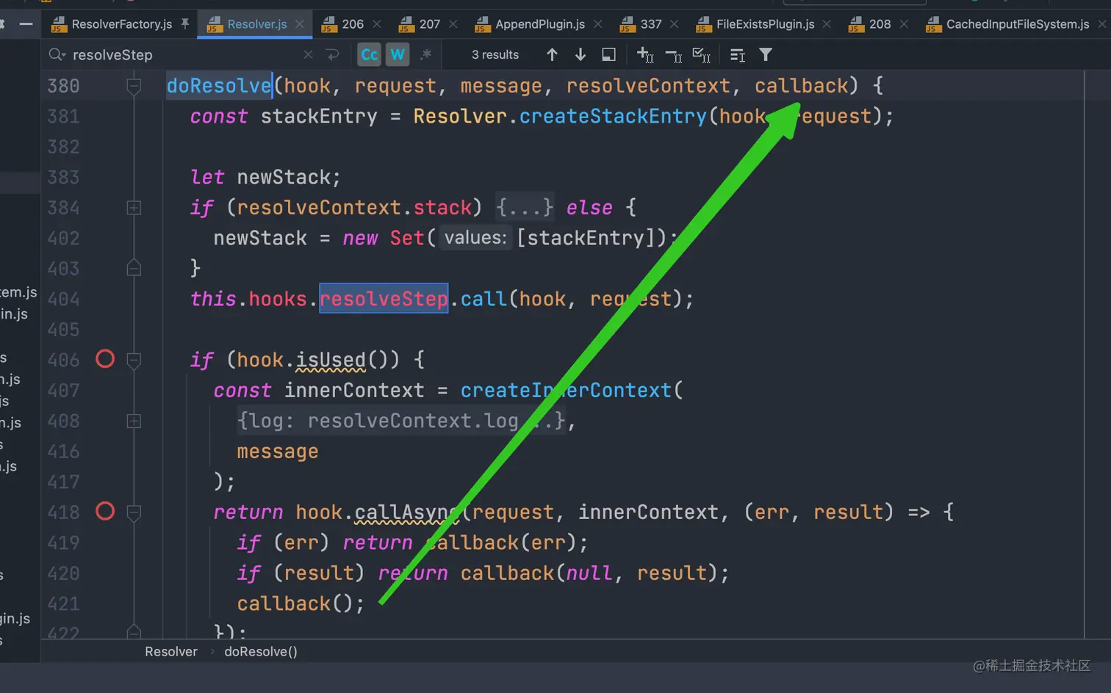This screenshot has height=693, width=1111.
Task: Click the resolveStep search input field
Action: tap(184, 55)
